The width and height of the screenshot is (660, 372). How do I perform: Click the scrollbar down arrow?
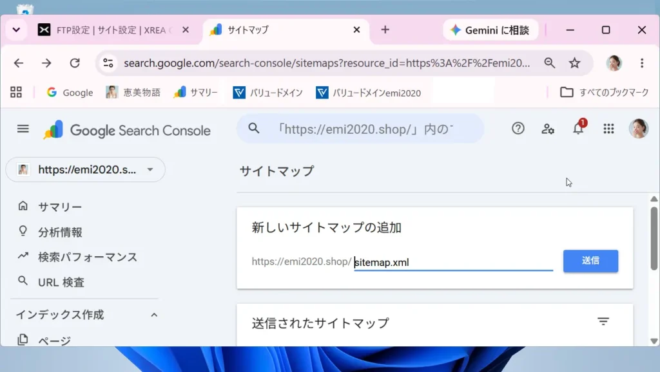point(654,341)
